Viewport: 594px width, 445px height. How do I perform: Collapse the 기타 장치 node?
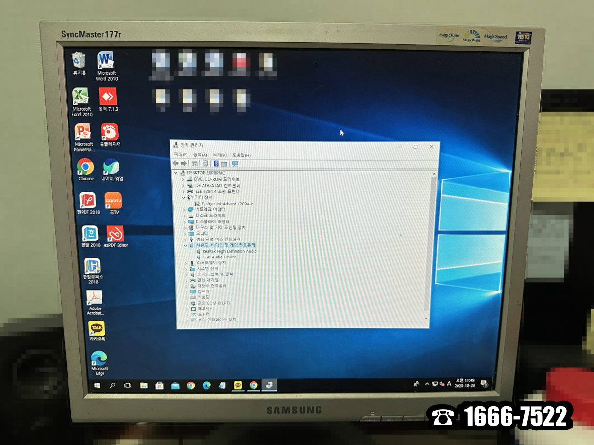click(x=184, y=197)
